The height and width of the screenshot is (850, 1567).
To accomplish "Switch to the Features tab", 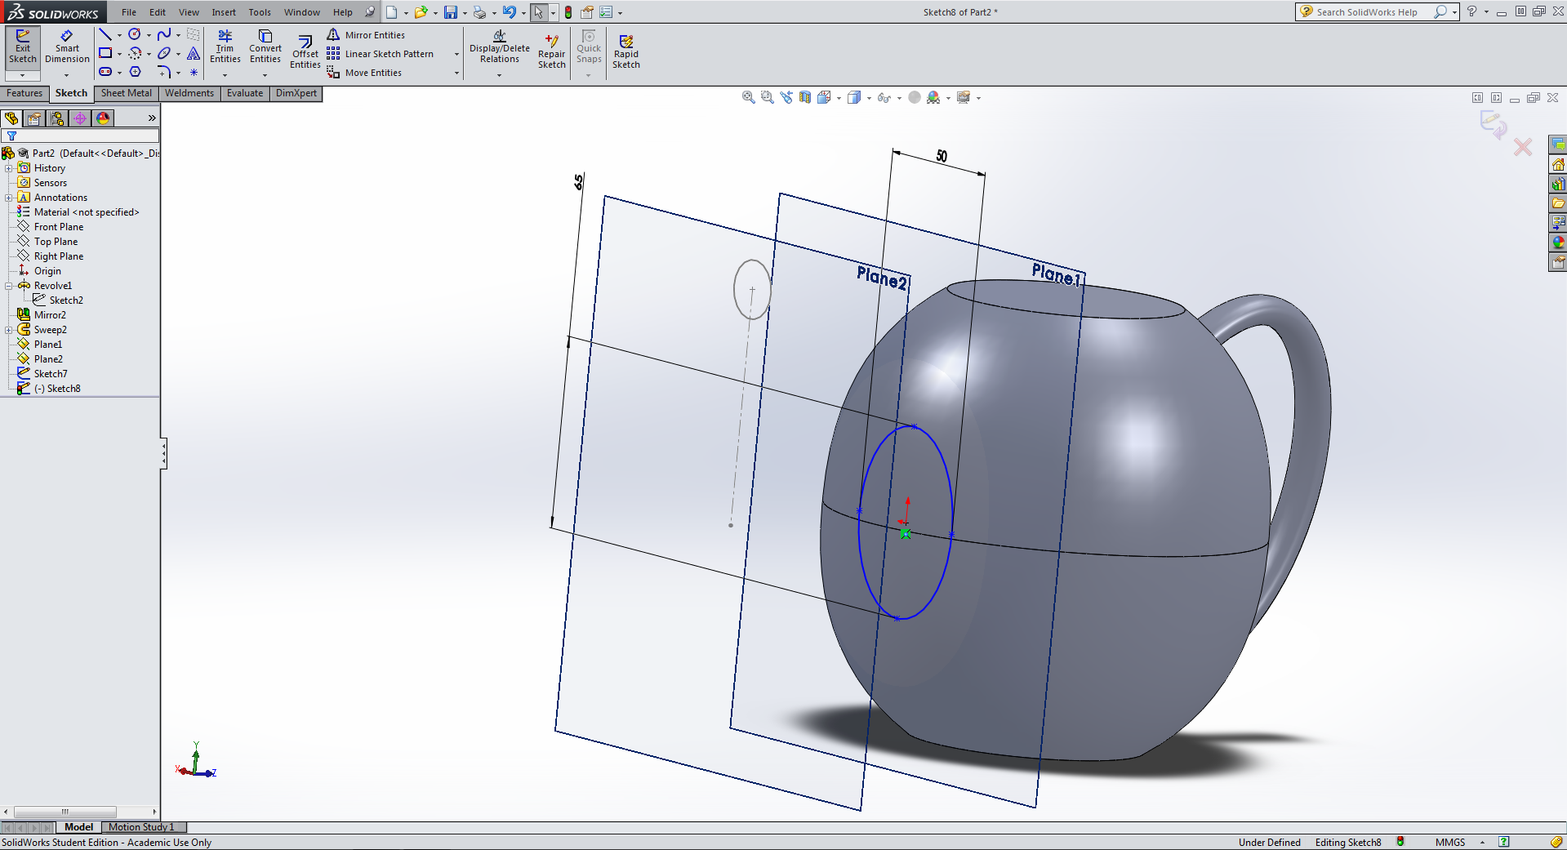I will (24, 93).
